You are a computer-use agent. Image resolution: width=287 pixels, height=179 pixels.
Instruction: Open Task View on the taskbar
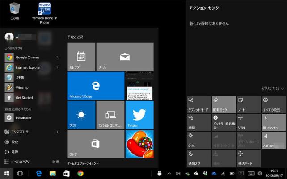tap(20, 173)
